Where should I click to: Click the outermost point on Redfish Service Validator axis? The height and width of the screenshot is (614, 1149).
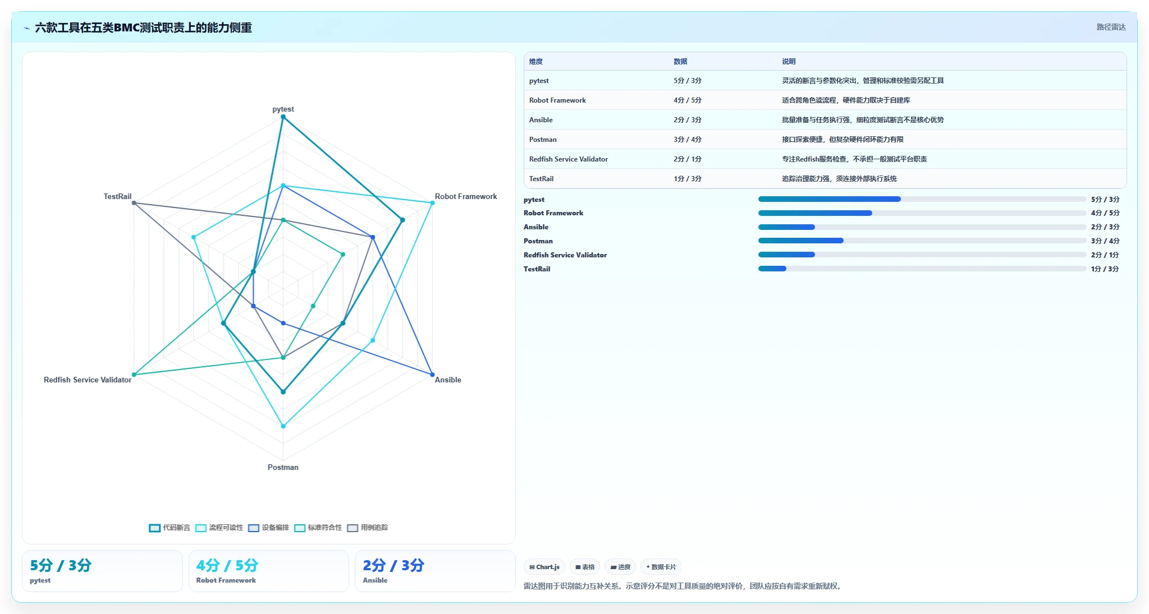(134, 375)
